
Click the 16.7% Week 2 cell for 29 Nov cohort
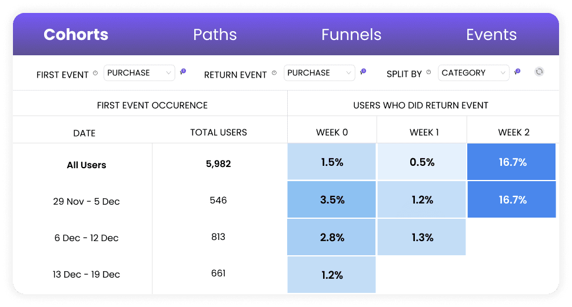(x=511, y=199)
